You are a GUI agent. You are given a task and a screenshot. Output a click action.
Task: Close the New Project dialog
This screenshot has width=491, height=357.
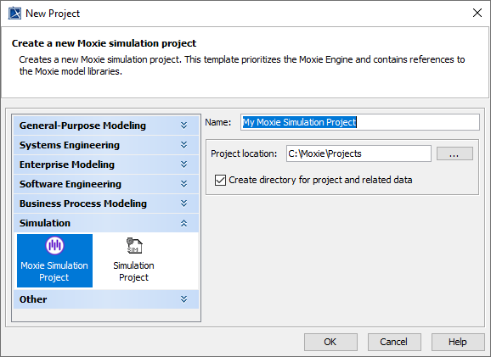point(477,13)
